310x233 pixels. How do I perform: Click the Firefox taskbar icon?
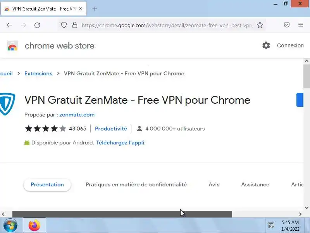point(34,225)
